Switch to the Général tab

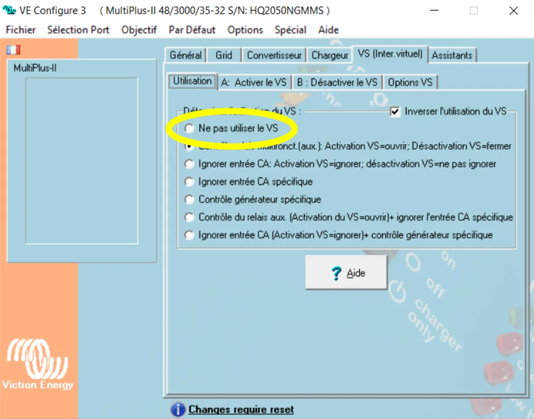coord(186,55)
